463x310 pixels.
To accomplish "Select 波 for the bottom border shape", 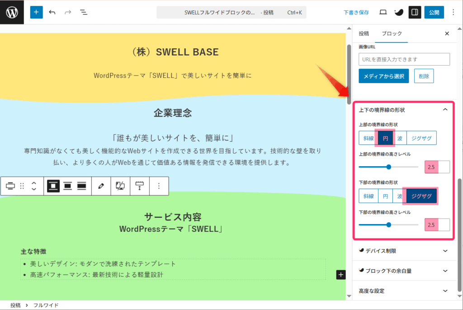I will (400, 196).
